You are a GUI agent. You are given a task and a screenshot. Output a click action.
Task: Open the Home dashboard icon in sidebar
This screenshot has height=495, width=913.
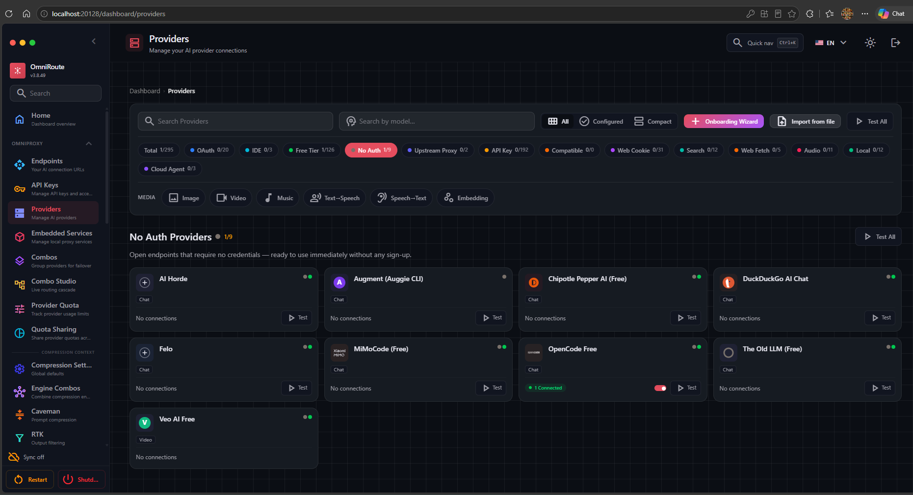(20, 119)
